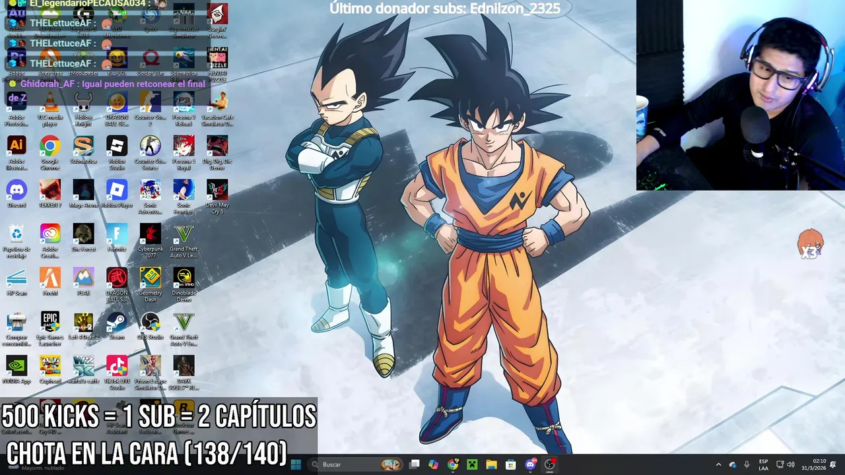Open the FiveM desktop shortcut
This screenshot has width=845, height=475.
point(50,282)
